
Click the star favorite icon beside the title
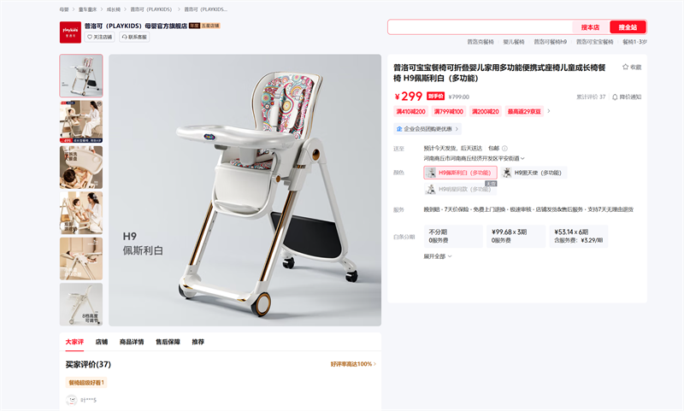point(625,67)
